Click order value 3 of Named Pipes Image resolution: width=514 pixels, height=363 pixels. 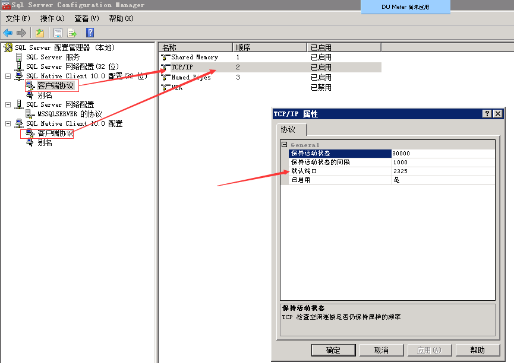[x=238, y=78]
